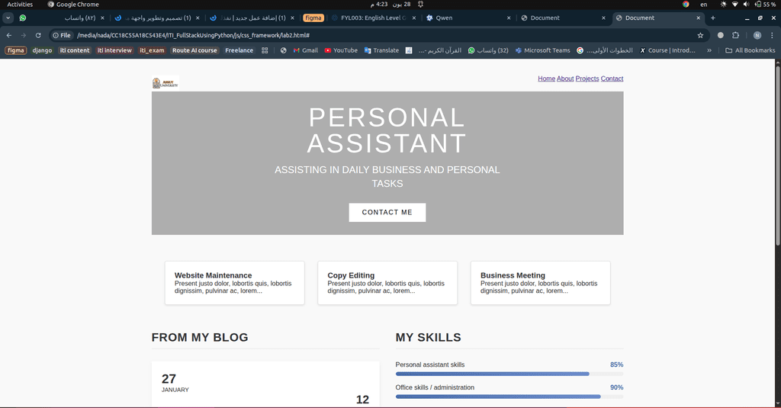Open the Projects navigation link
This screenshot has width=781, height=408.
tap(587, 79)
